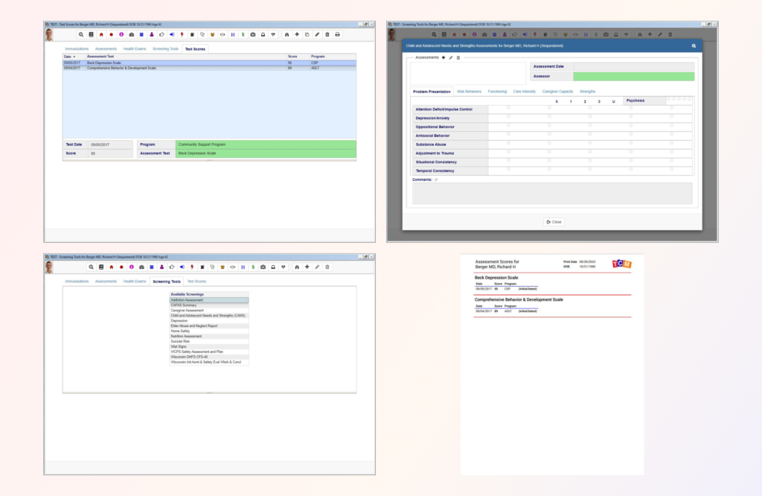Click the (initial/latest) link under Beck Depression Scale
This screenshot has width=762, height=496.
[528, 289]
